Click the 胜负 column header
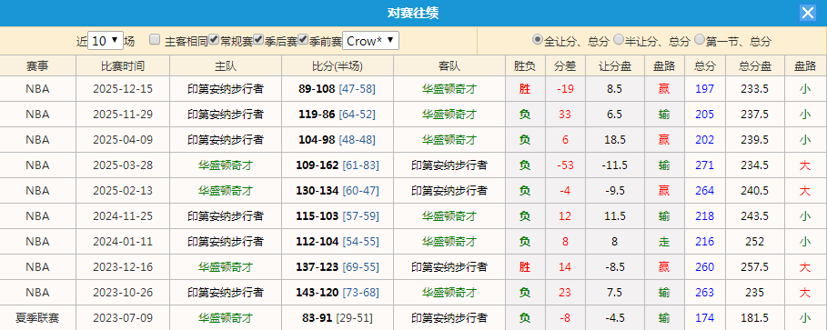Screen dimensions: 827x330 [525, 65]
